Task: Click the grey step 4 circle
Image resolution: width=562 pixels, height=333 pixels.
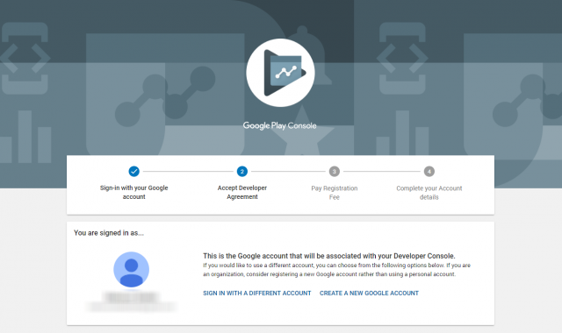Action: point(429,172)
